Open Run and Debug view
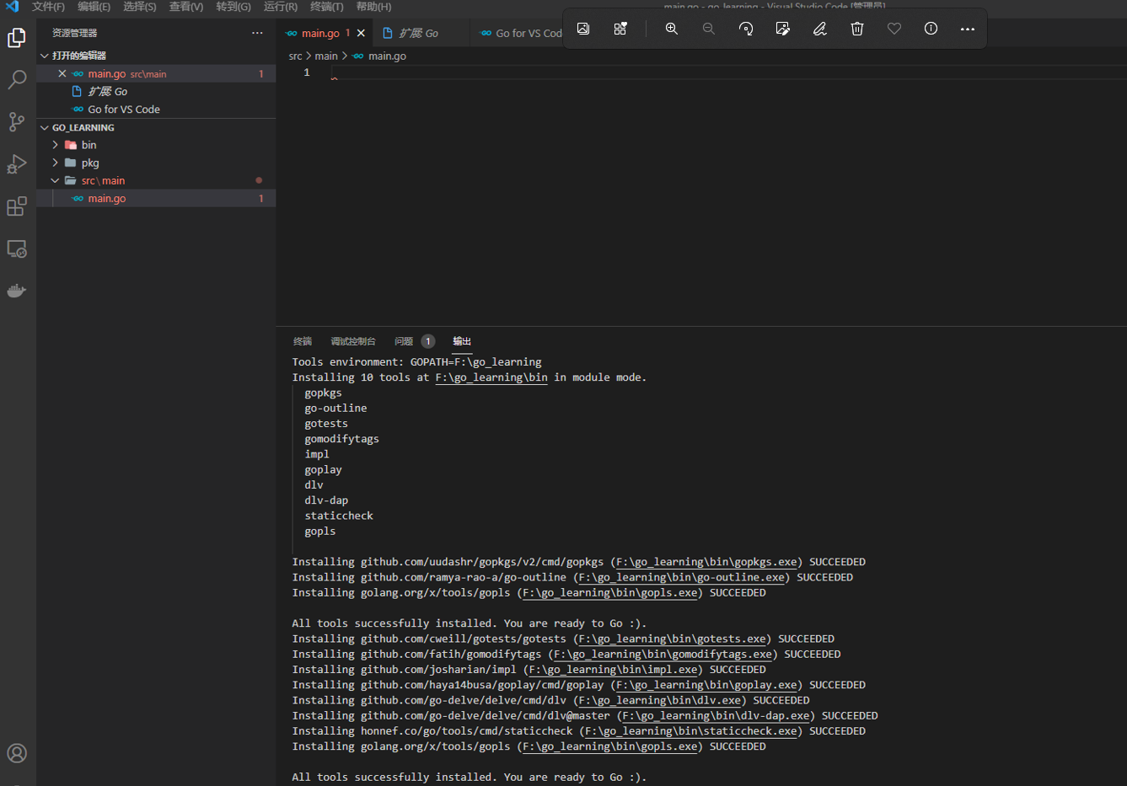Viewport: 1127px width, 786px height. (x=17, y=164)
